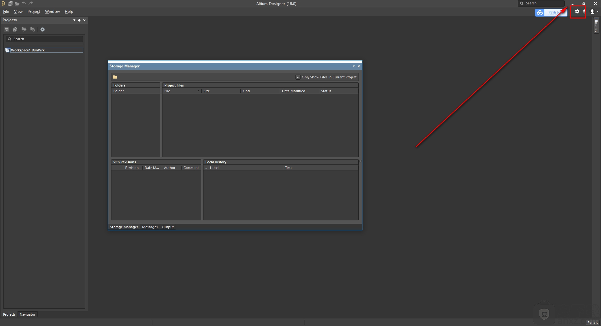Open the Libraries side panel tab
Viewport: 601px width, 326px height.
(596, 25)
